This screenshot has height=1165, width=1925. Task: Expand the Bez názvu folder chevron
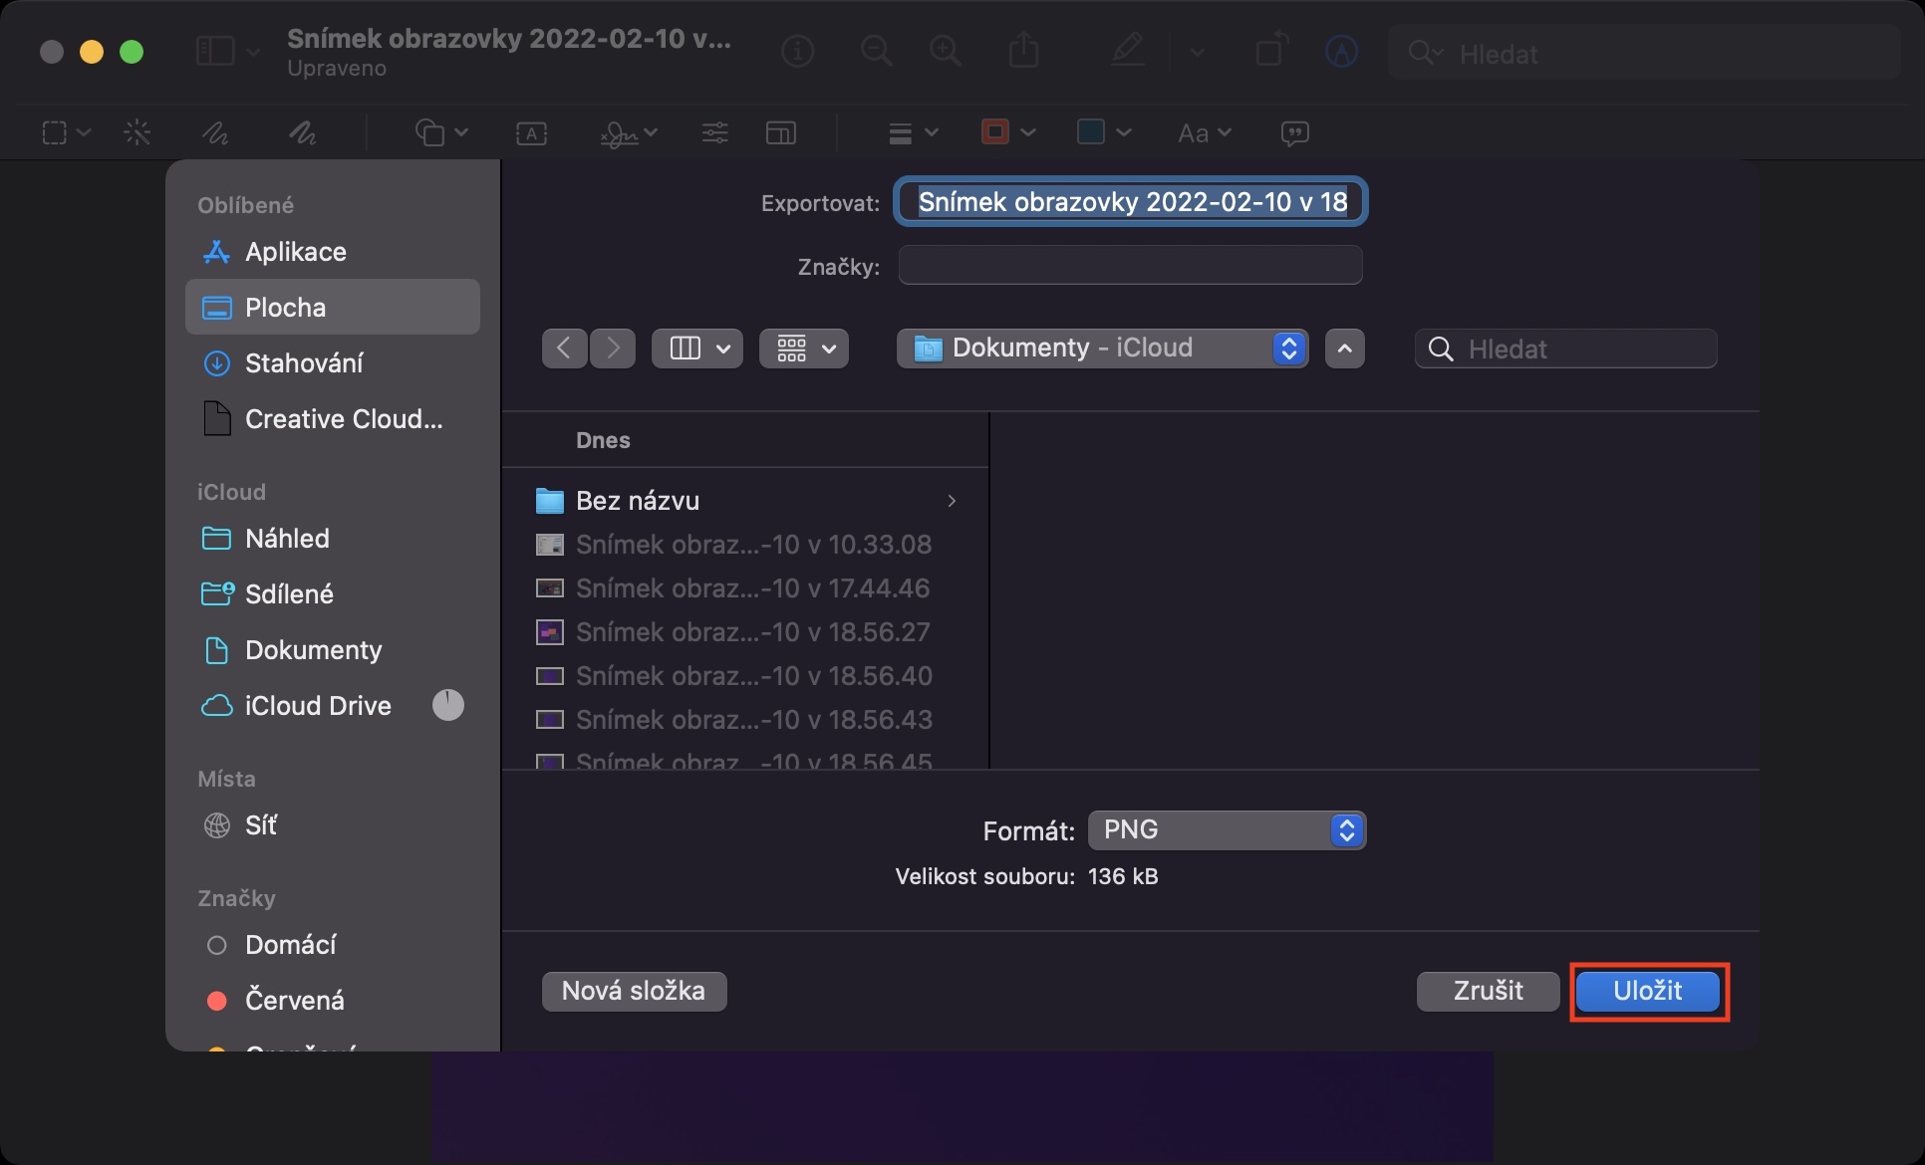coord(952,501)
